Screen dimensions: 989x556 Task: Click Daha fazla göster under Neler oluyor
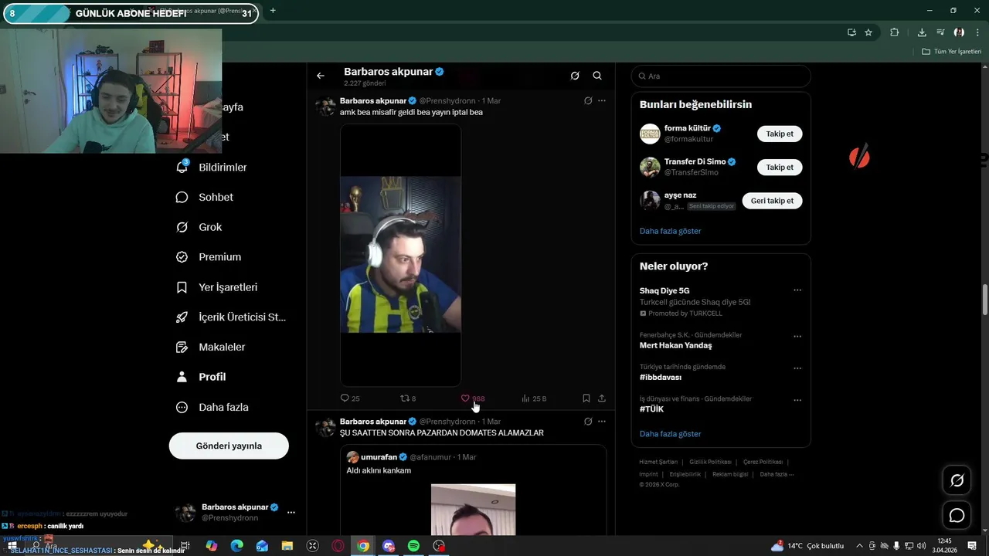tap(670, 434)
